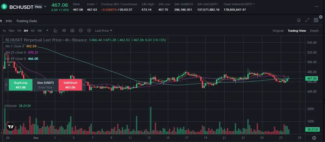
Task: Enter fullscreen chart with the expand icon
Action: pyautogui.click(x=307, y=20)
